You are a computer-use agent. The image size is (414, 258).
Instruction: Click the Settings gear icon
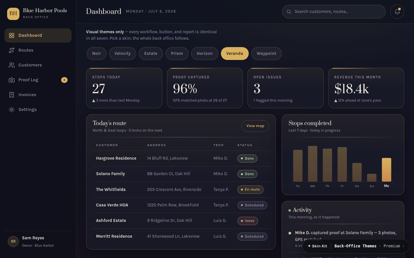(x=12, y=110)
